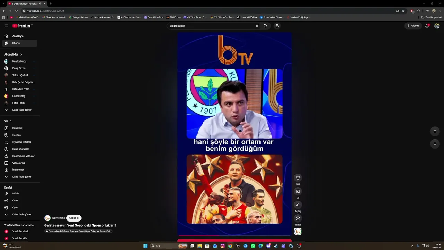444x250 pixels.
Task: Open the Karakullukcu subscription
Action: click(x=20, y=61)
